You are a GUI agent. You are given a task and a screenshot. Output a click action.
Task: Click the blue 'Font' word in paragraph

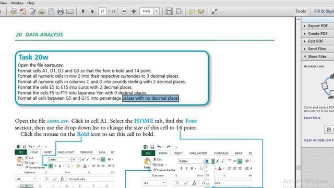[191, 121]
